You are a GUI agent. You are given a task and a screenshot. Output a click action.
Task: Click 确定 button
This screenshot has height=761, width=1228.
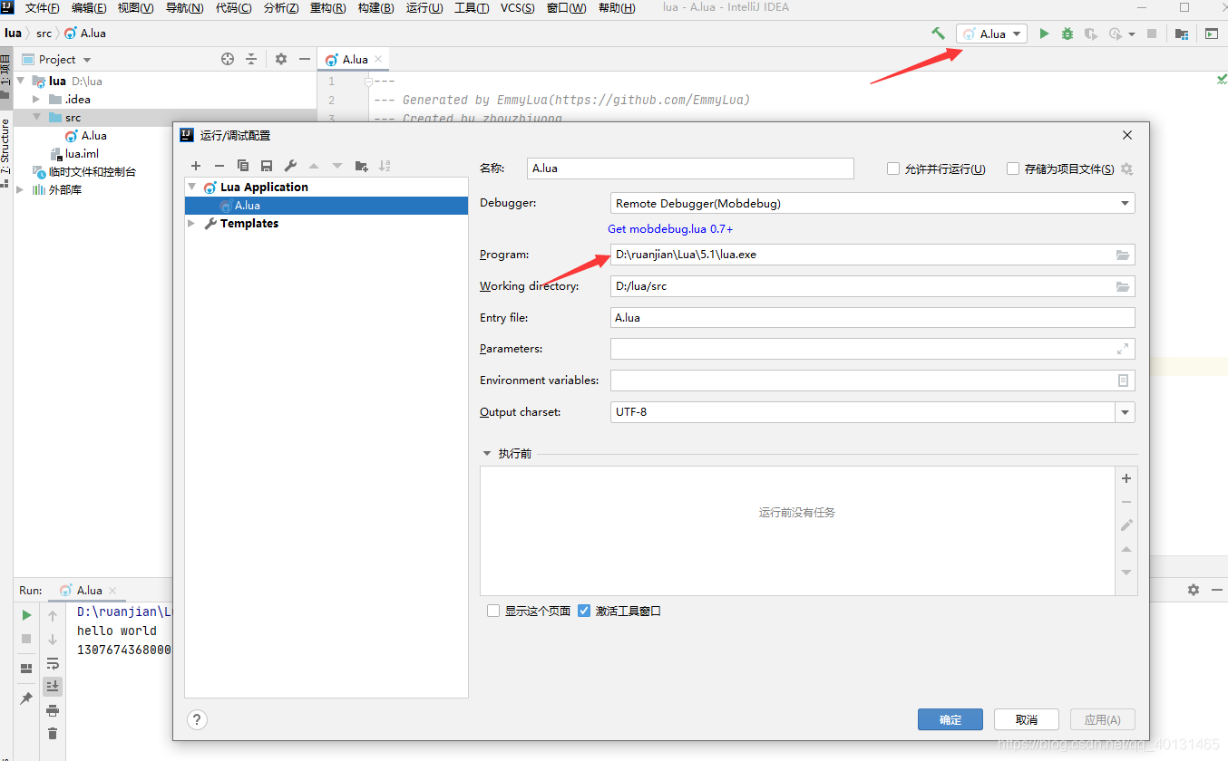point(950,720)
